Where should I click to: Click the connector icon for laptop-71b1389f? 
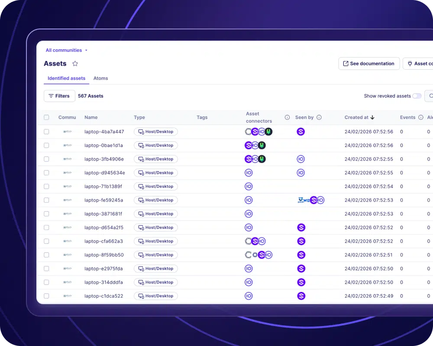[249, 186]
